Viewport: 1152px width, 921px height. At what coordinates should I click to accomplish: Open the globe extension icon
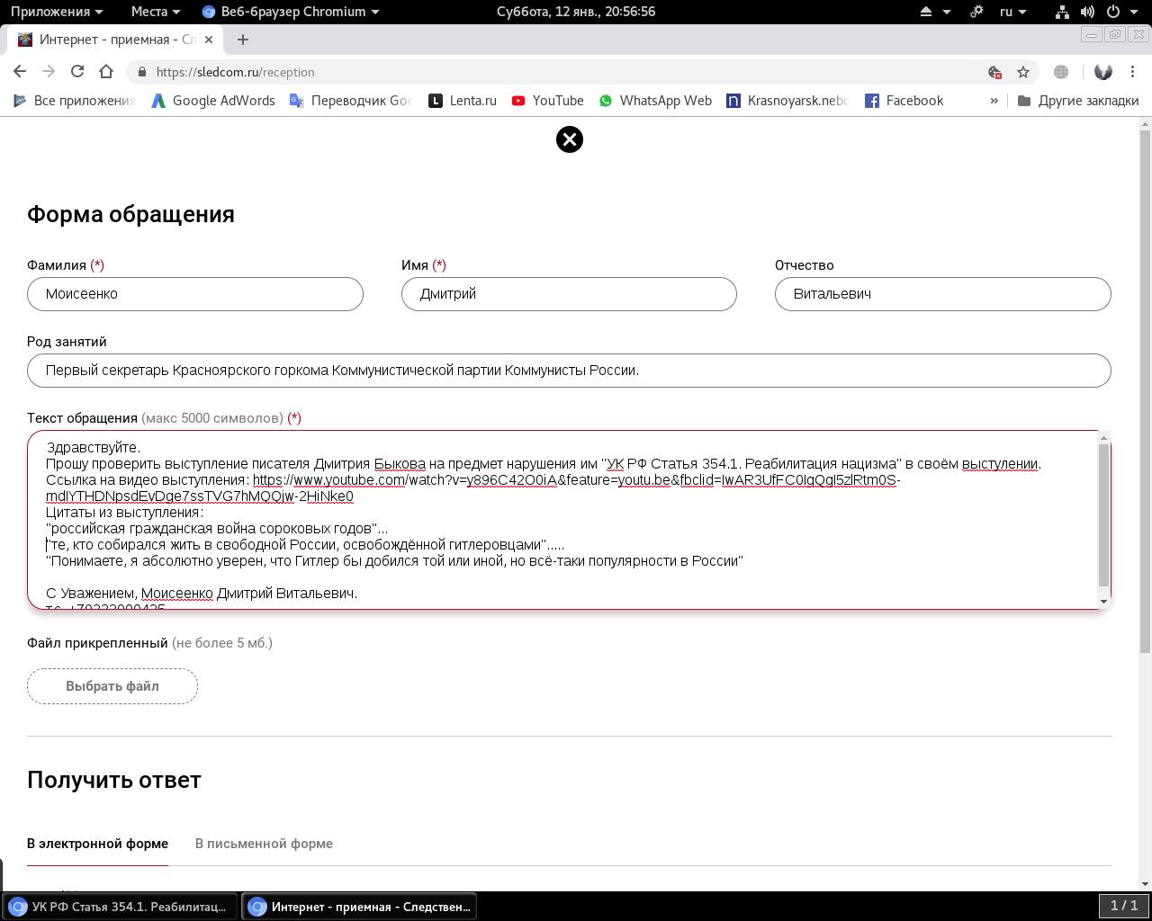tap(1061, 72)
